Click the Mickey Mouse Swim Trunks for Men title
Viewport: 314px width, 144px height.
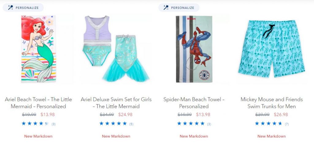click(272, 103)
